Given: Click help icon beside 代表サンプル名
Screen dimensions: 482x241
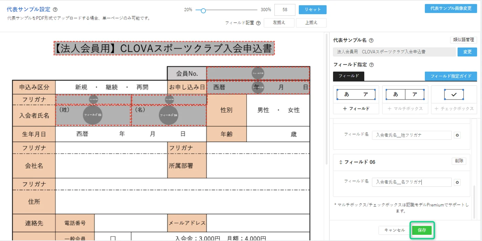Looking at the screenshot, I should [371, 40].
